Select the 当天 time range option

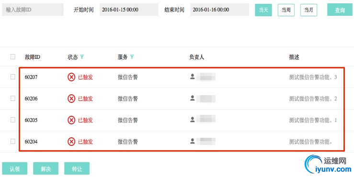coord(263,10)
